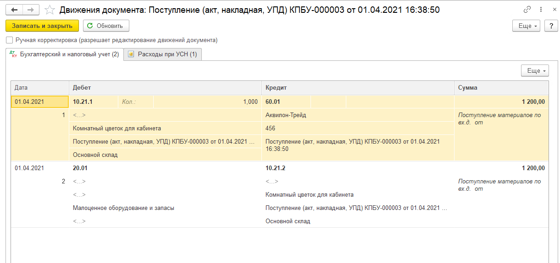This screenshot has height=263, width=560.
Task: Open help with the question mark button
Action: pos(551,26)
